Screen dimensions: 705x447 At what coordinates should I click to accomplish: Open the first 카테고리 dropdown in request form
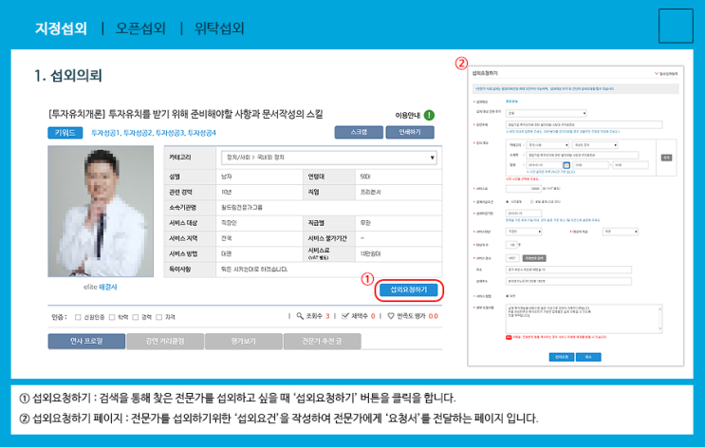(x=548, y=145)
